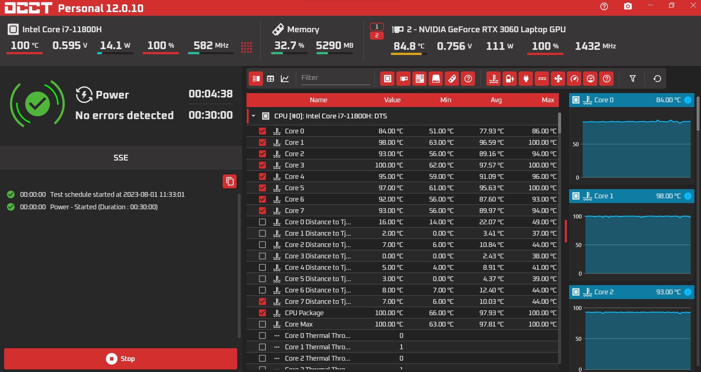
Task: Click the Filter text field
Action: (335, 78)
